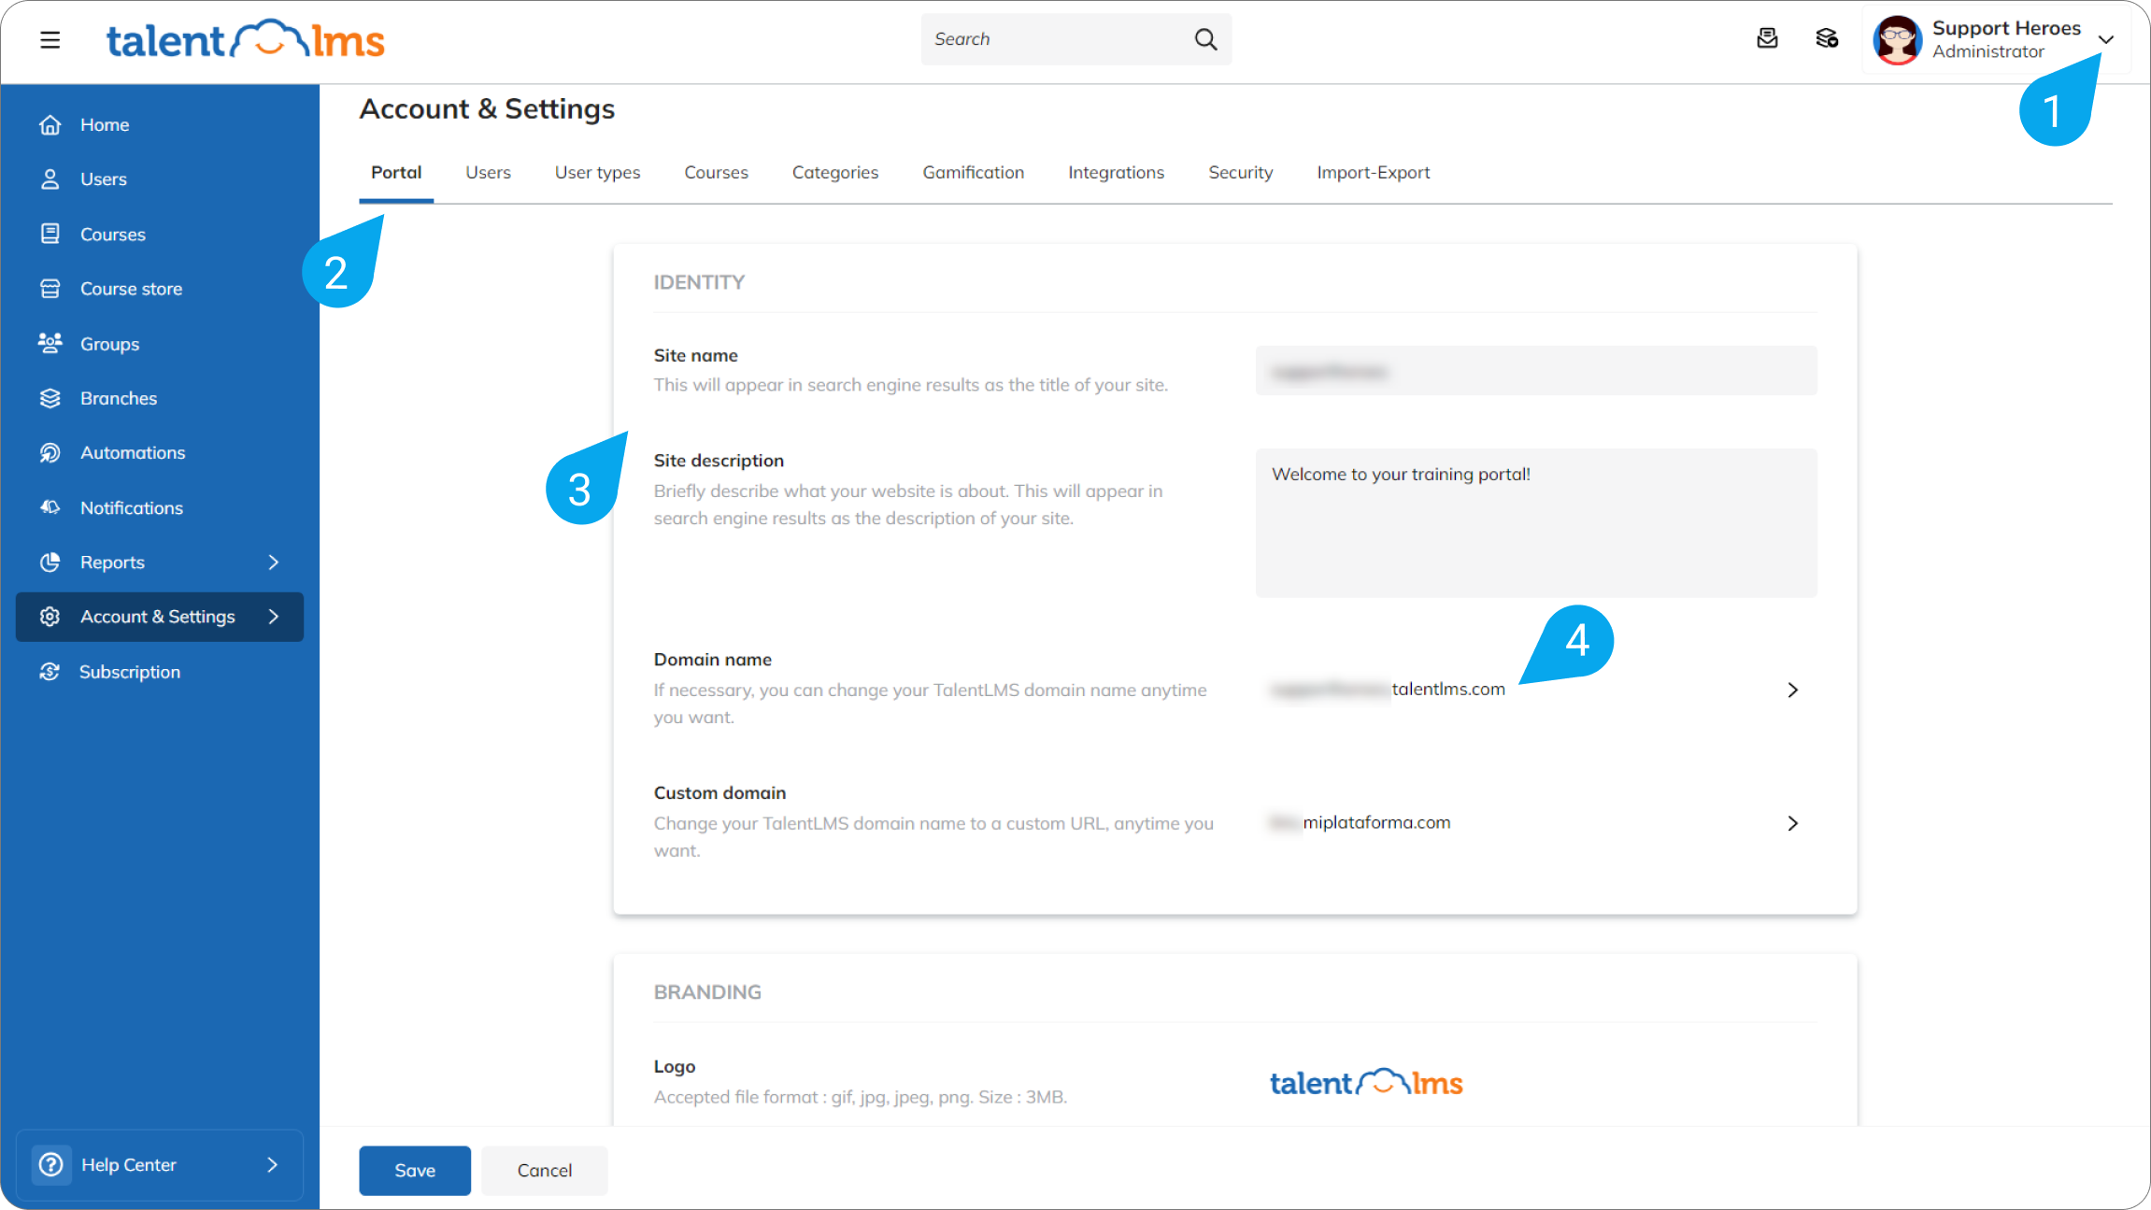Viewport: 2151px width, 1210px height.
Task: Click the Notifications icon in sidebar
Action: (50, 507)
